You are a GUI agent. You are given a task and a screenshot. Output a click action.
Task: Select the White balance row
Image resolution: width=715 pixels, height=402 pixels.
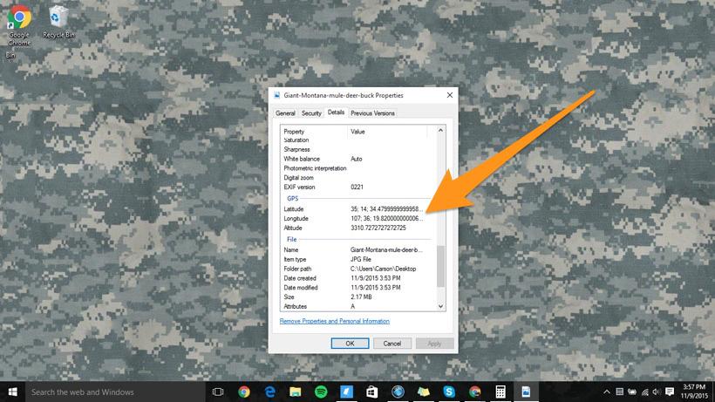click(355, 159)
